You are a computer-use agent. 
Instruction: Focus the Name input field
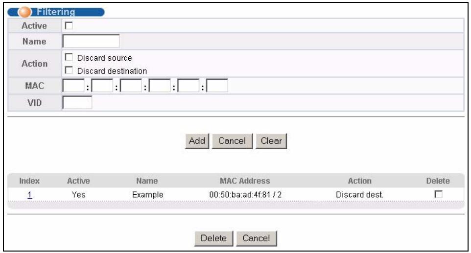click(x=91, y=41)
